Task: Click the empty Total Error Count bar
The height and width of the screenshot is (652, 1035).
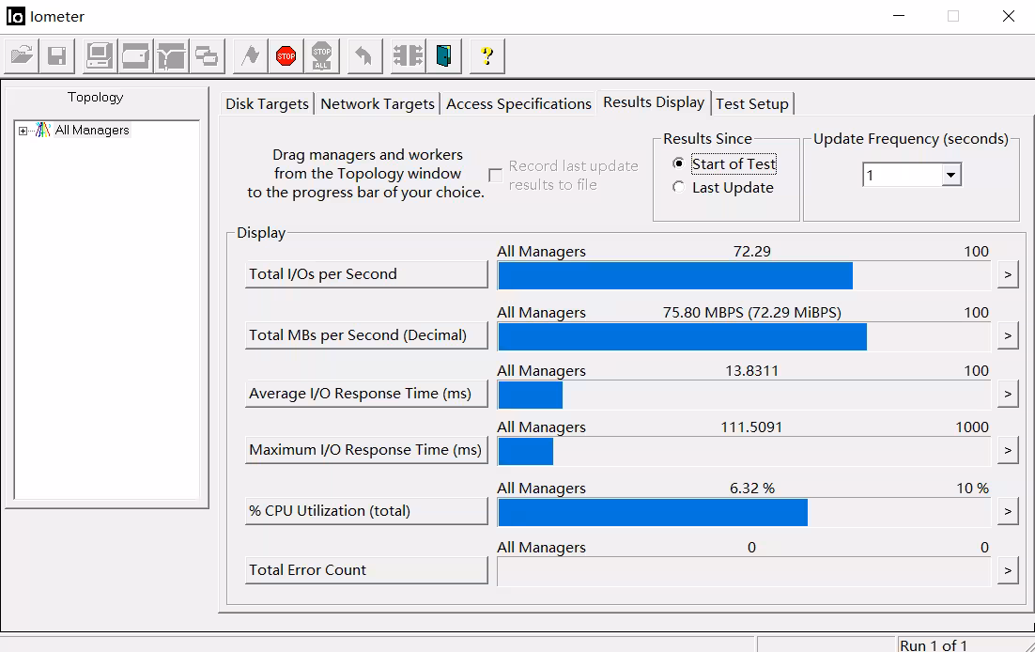Action: point(744,571)
